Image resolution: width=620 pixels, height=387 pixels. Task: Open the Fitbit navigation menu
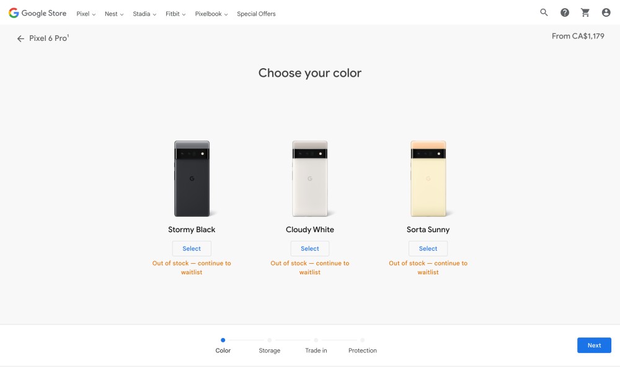(x=175, y=14)
